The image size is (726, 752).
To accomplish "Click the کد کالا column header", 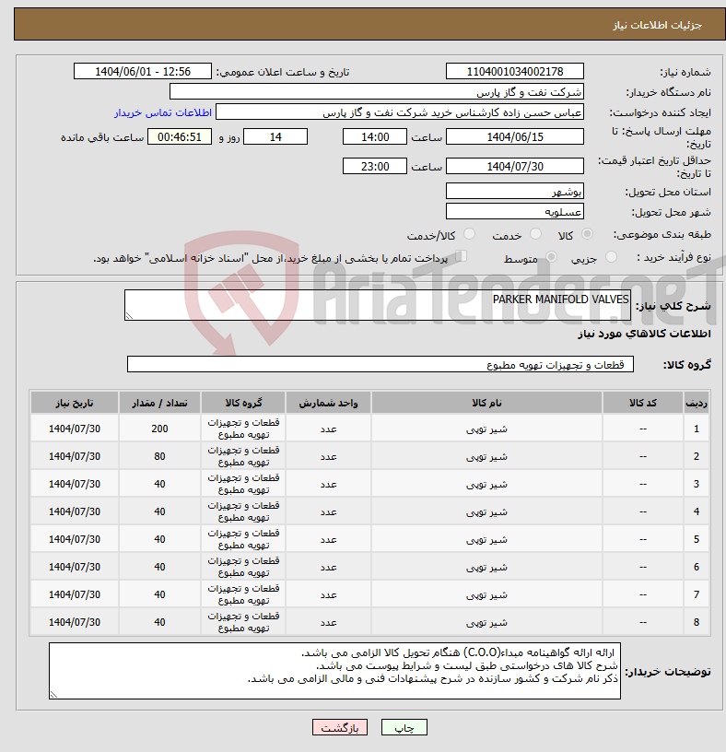I will (x=642, y=403).
